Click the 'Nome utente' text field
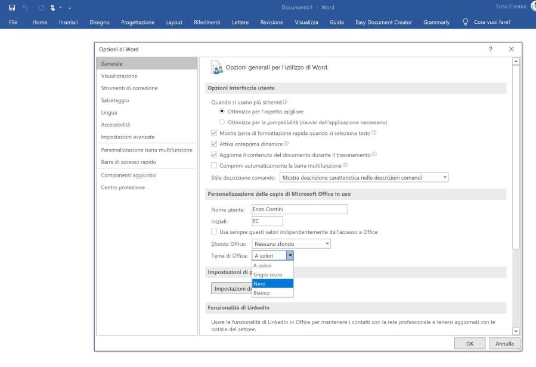This screenshot has width=536, height=367. tap(299, 209)
